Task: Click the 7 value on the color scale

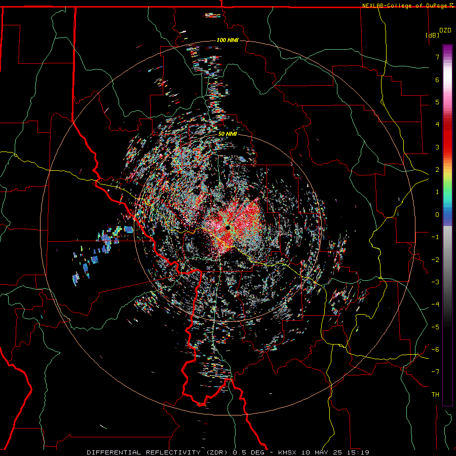Action: coord(437,57)
